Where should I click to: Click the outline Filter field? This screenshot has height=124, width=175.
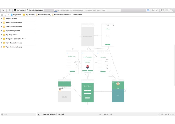pyautogui.click(x=18, y=114)
